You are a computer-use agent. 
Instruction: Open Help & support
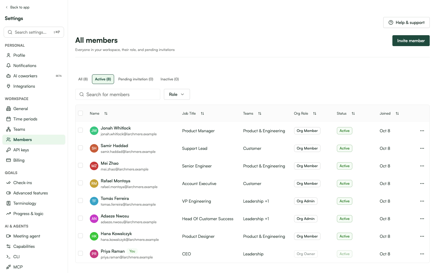[406, 22]
